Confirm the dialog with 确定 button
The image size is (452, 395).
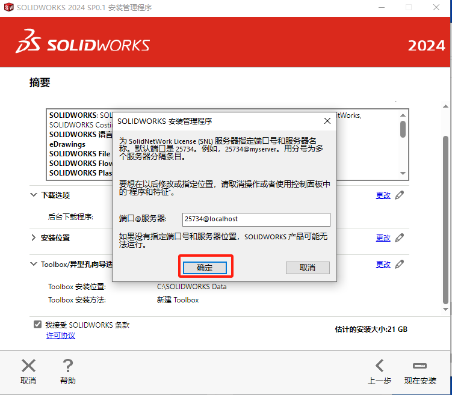click(205, 268)
